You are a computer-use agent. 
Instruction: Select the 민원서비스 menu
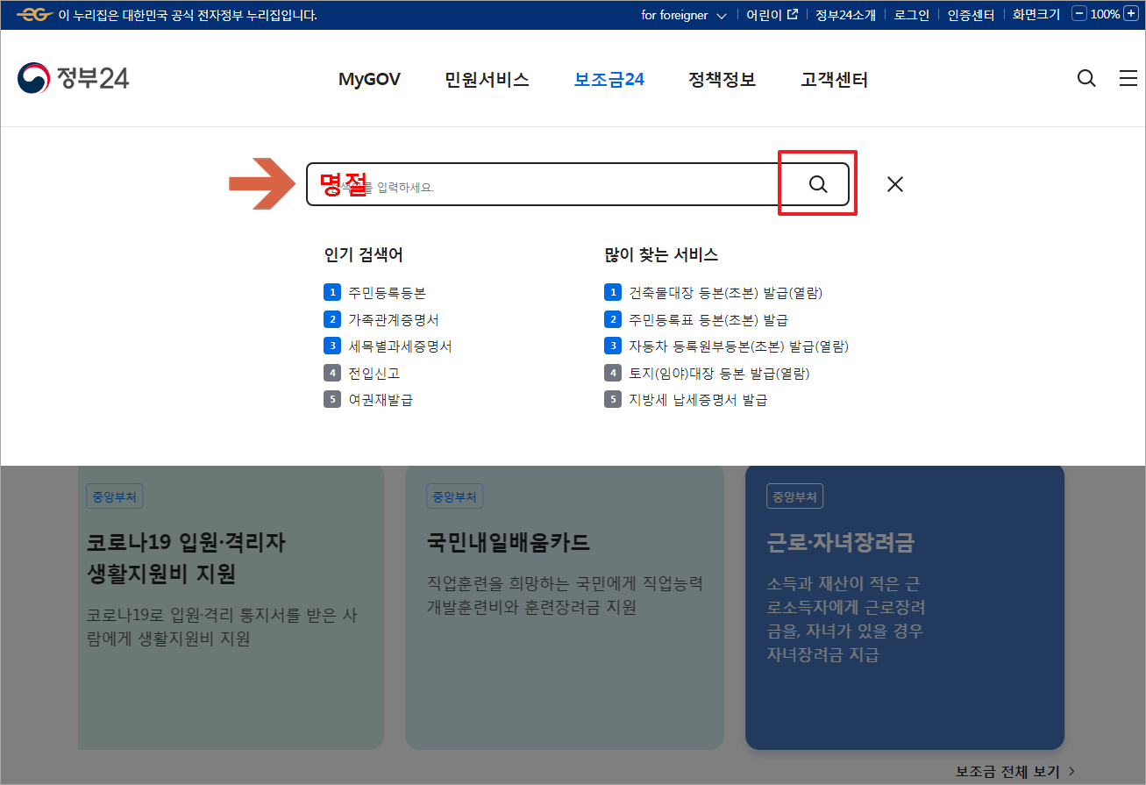[x=487, y=79]
